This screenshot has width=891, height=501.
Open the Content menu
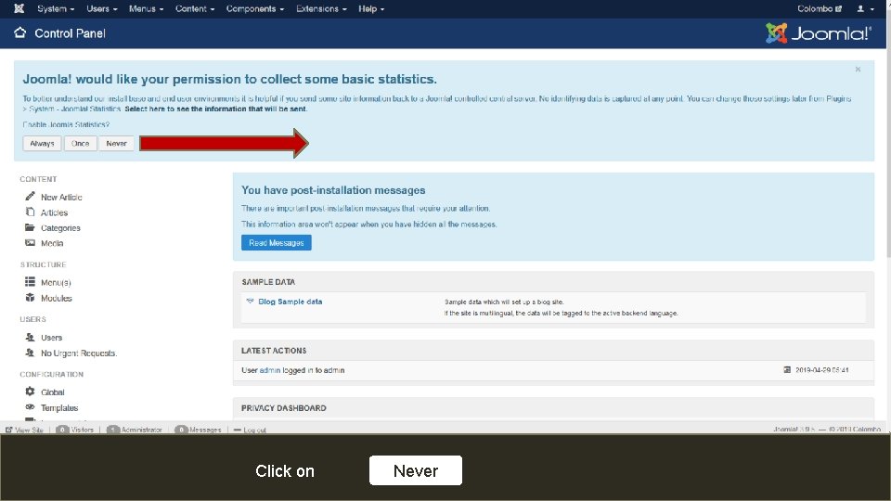(195, 8)
